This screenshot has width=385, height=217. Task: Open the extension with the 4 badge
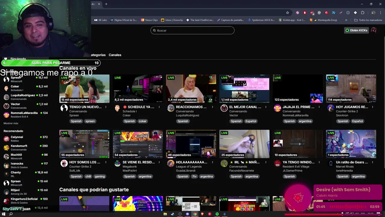click(x=312, y=13)
